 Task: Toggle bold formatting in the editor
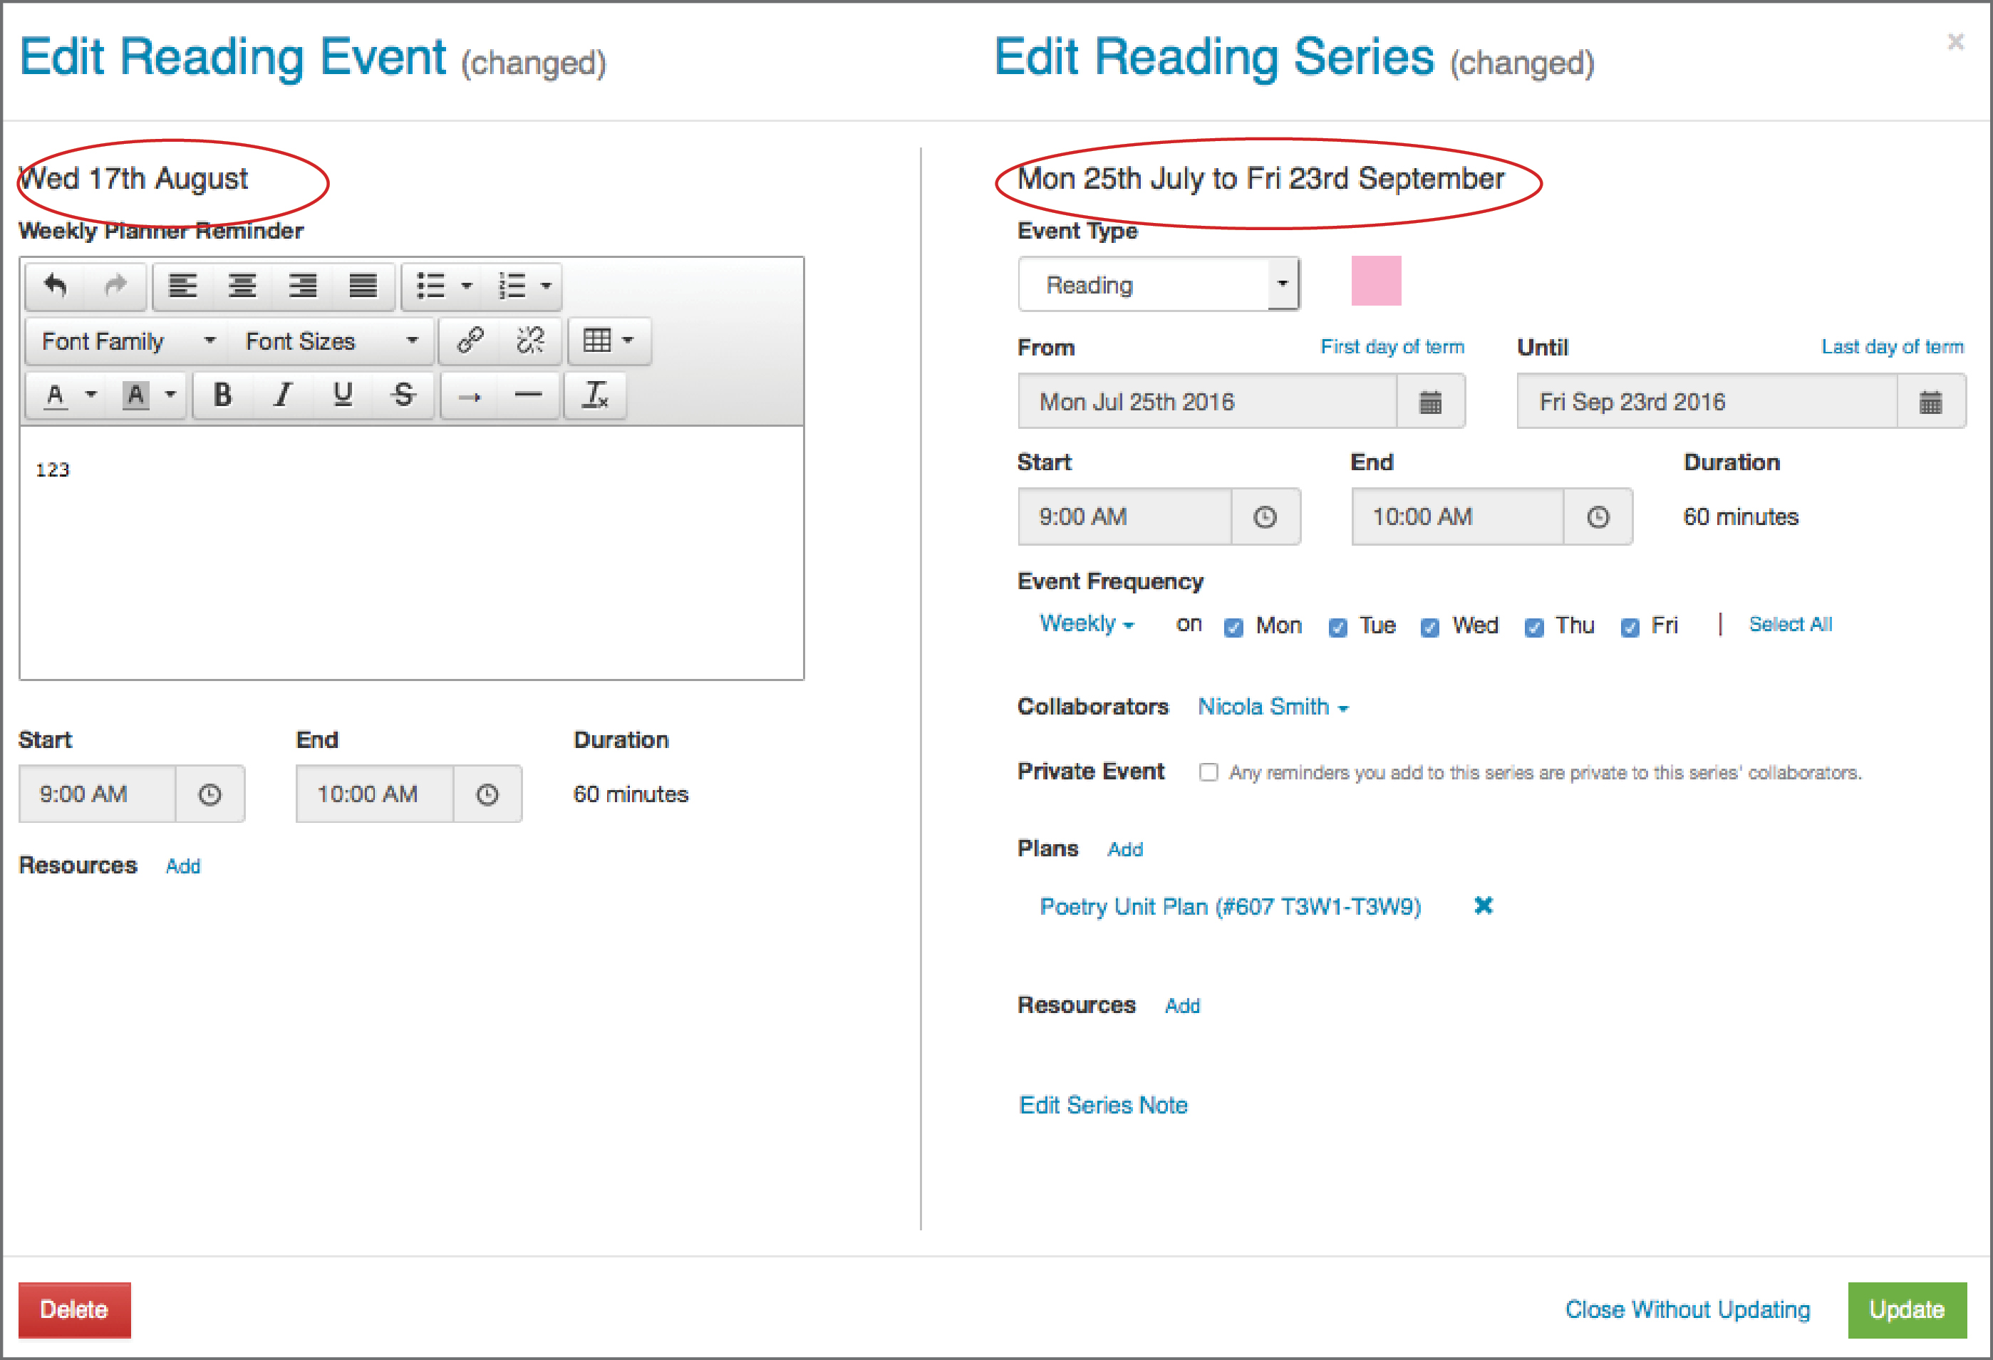point(222,395)
